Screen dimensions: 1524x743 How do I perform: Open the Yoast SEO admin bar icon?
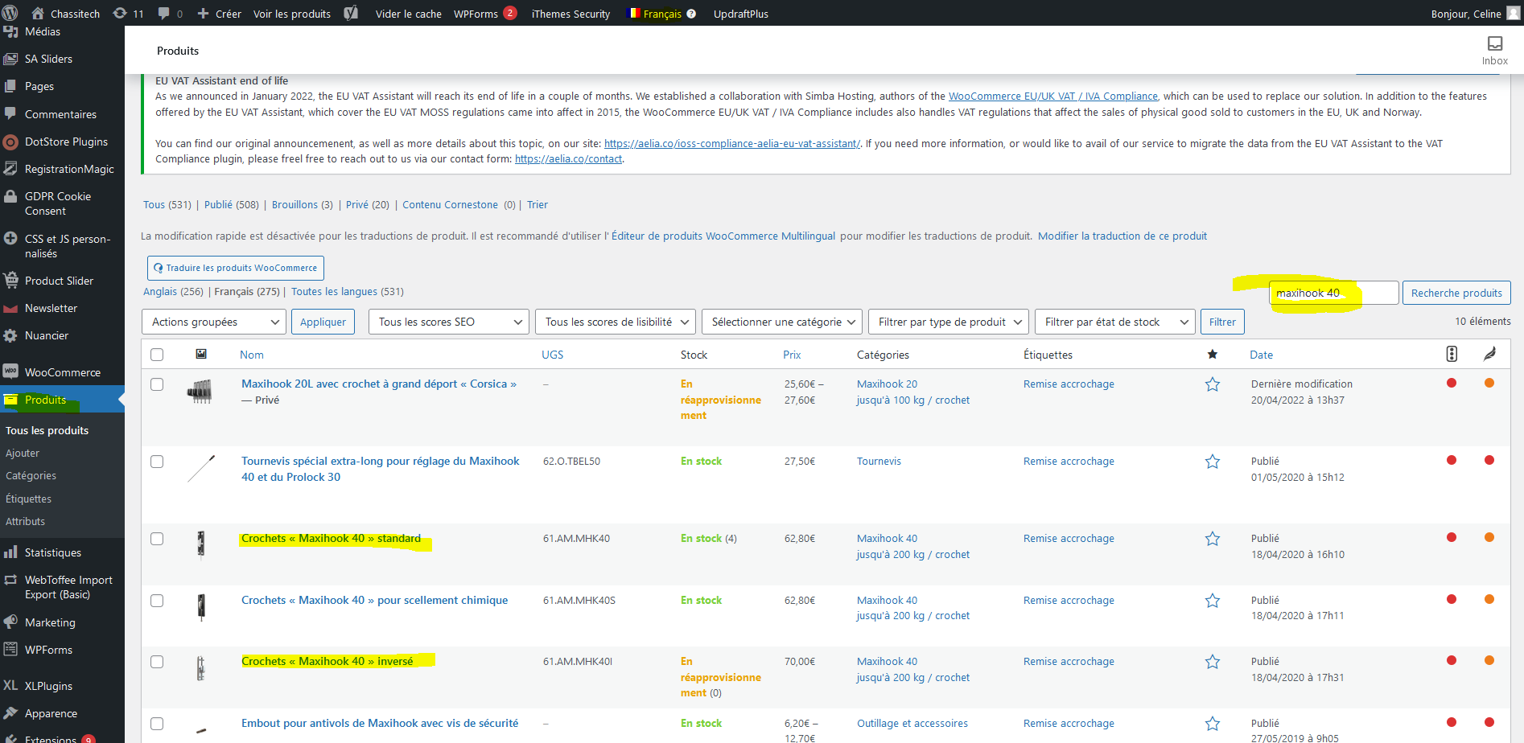point(351,14)
